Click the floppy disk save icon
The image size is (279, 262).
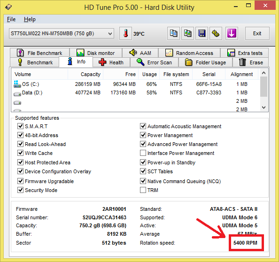pyautogui.click(x=202, y=33)
